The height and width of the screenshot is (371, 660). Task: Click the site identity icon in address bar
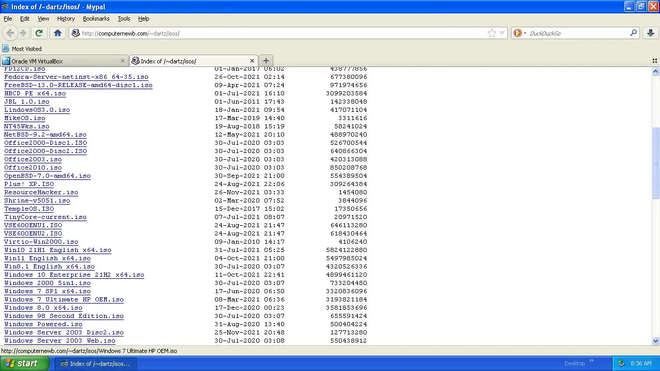(x=76, y=33)
